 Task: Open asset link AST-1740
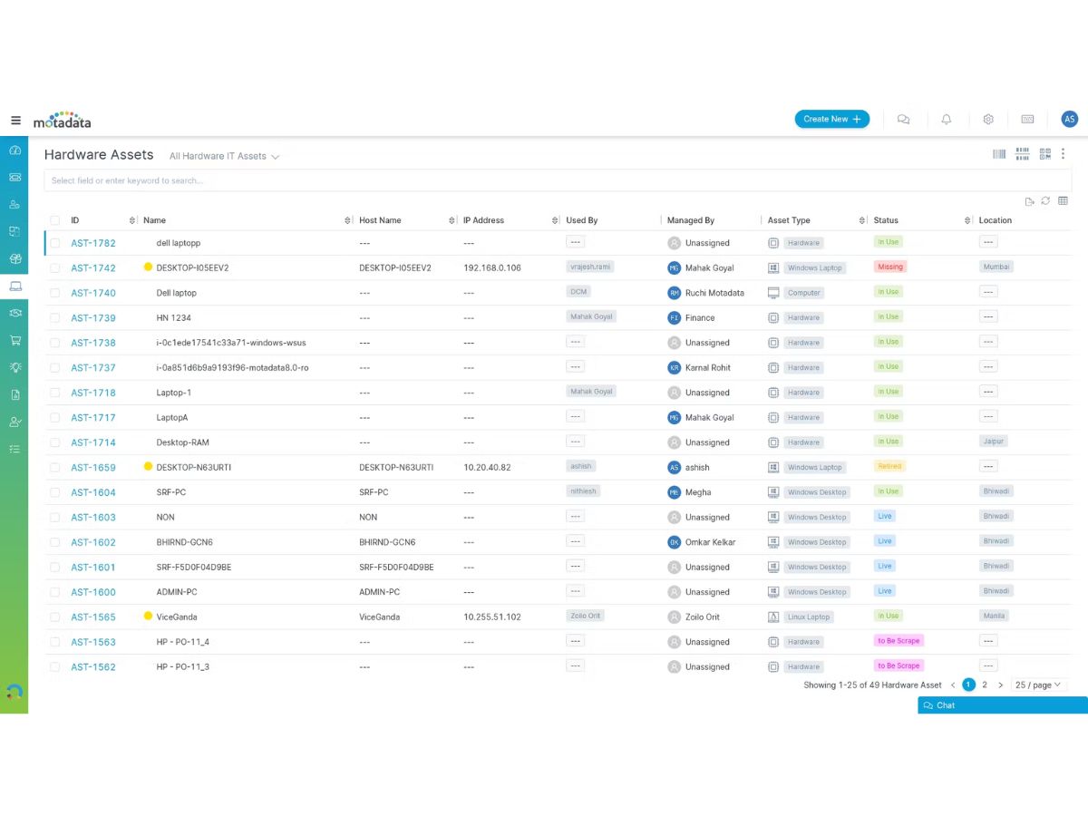(x=93, y=293)
